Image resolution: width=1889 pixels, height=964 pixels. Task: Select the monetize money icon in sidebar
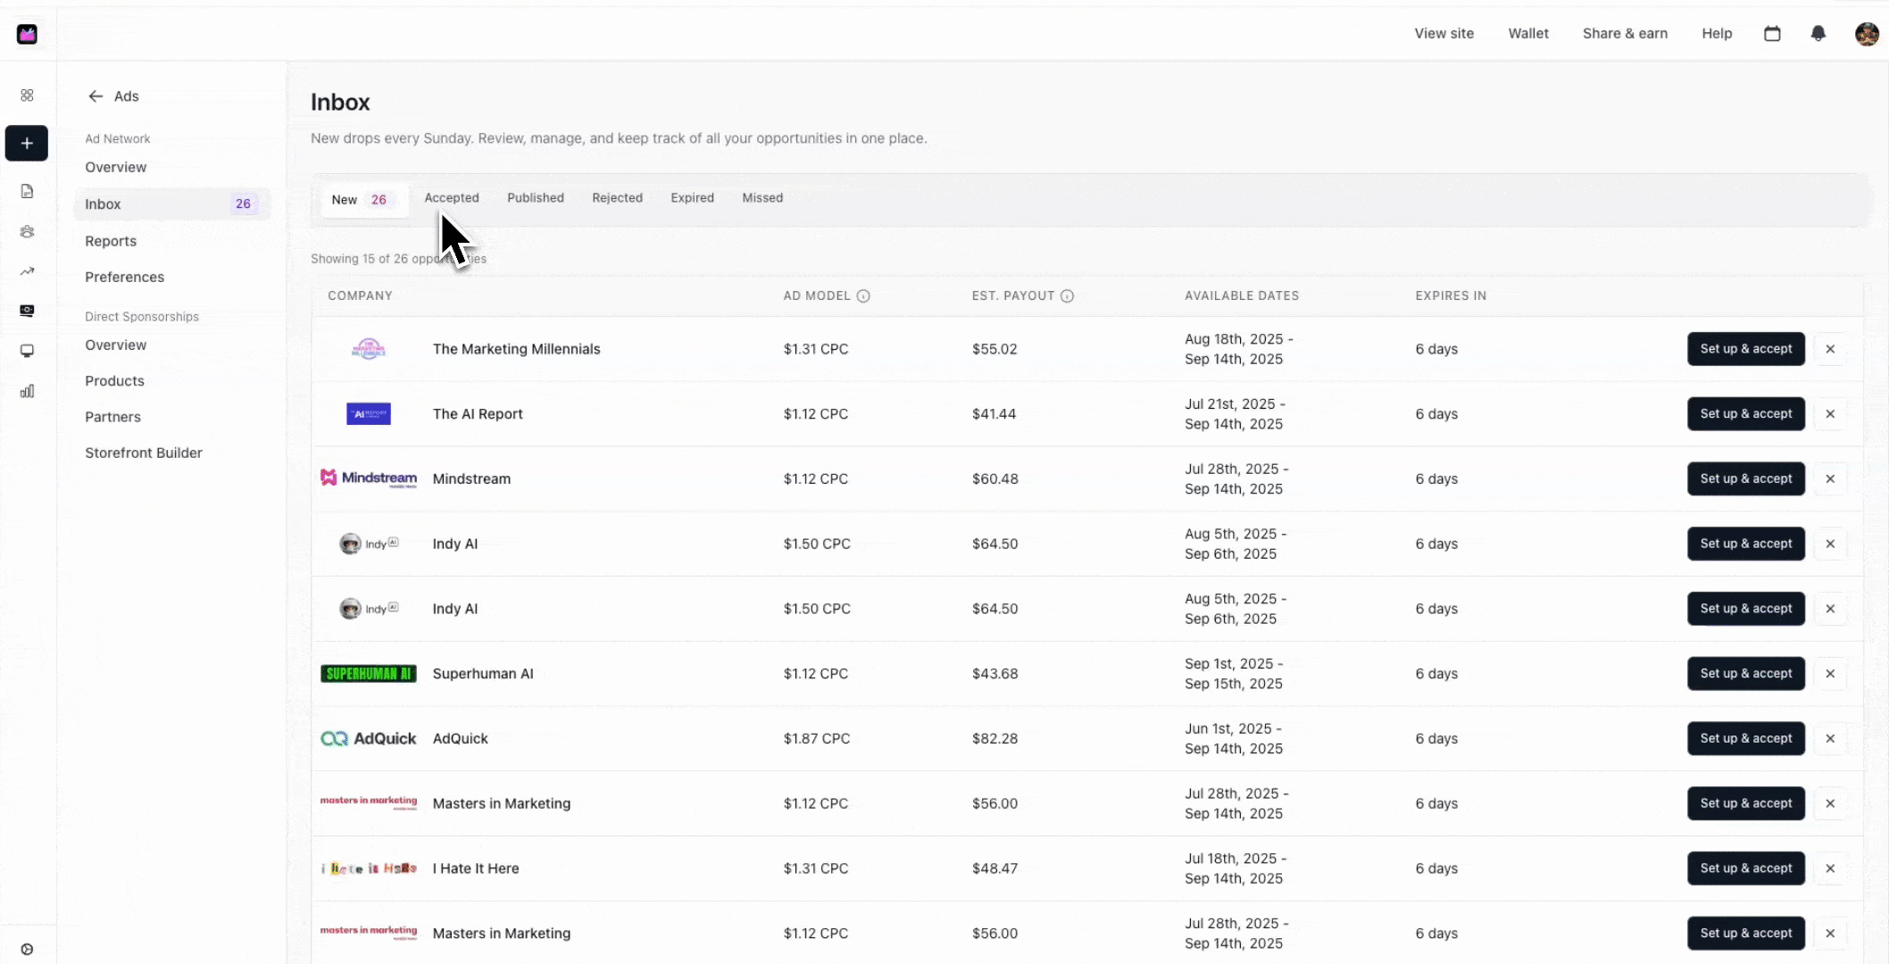point(27,311)
